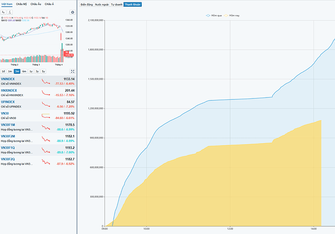Image resolution: width=335 pixels, height=234 pixels.
Task: Click the VN30F2Q symbol link
Action: click(8, 159)
